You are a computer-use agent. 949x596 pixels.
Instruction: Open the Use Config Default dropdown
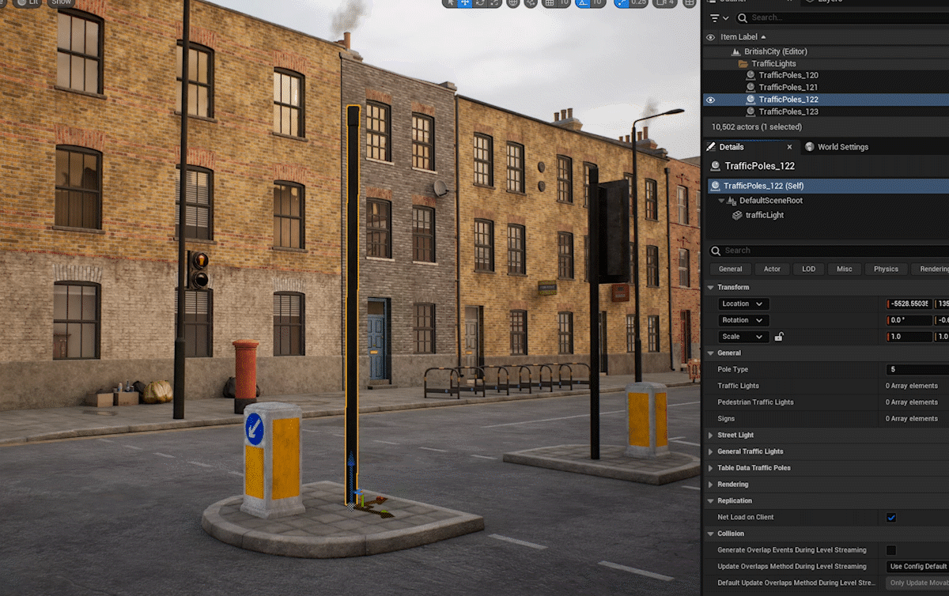point(917,567)
